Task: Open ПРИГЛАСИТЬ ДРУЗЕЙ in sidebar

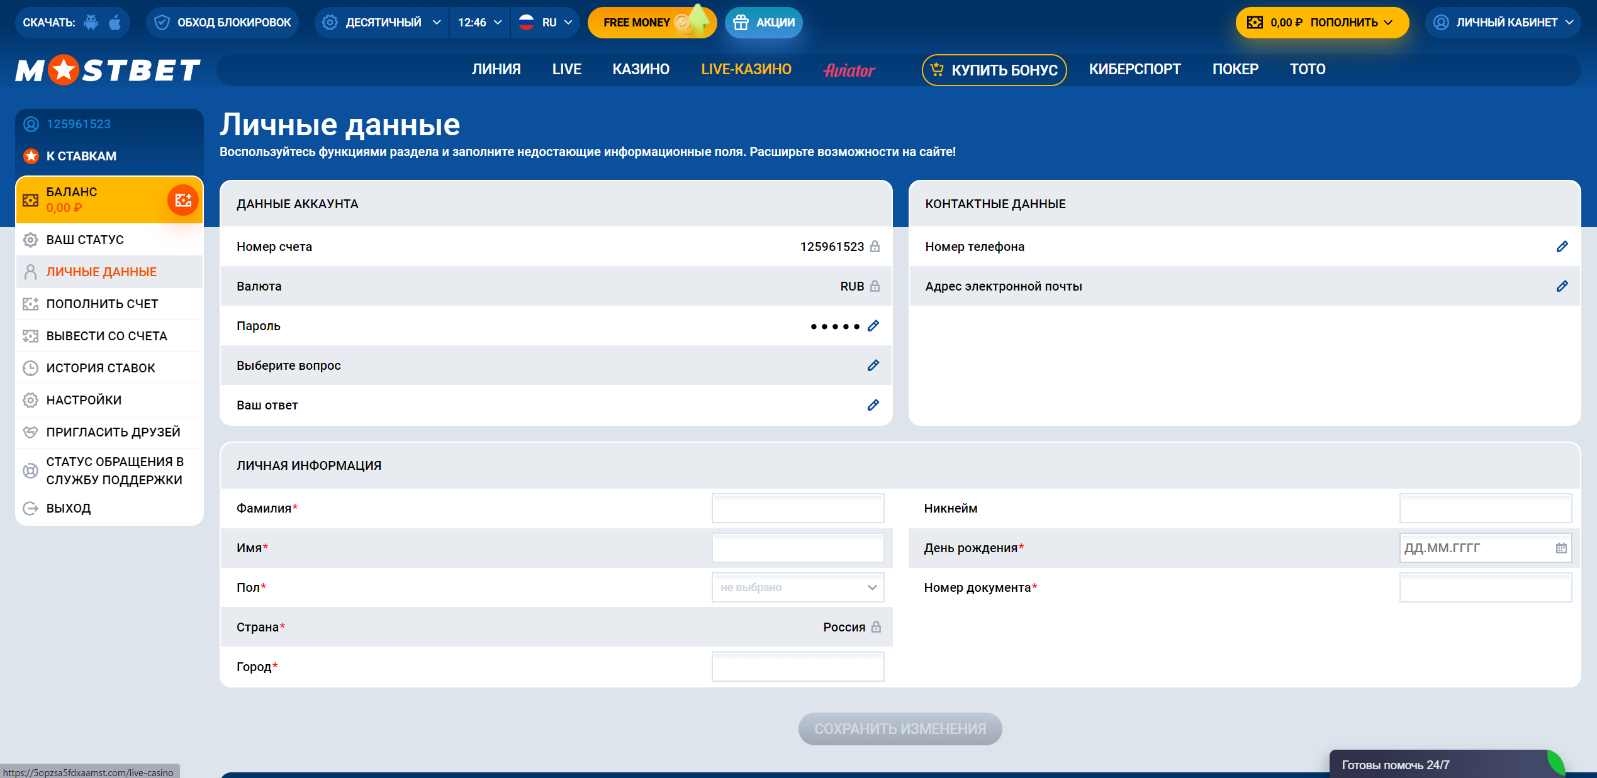Action: pos(109,432)
